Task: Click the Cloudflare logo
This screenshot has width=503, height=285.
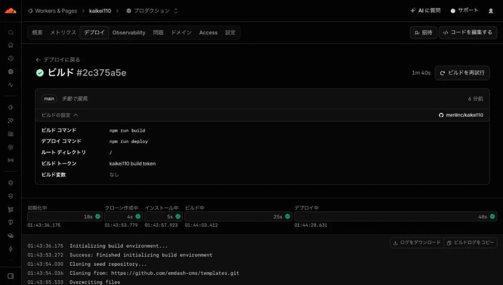Action: 10,11
